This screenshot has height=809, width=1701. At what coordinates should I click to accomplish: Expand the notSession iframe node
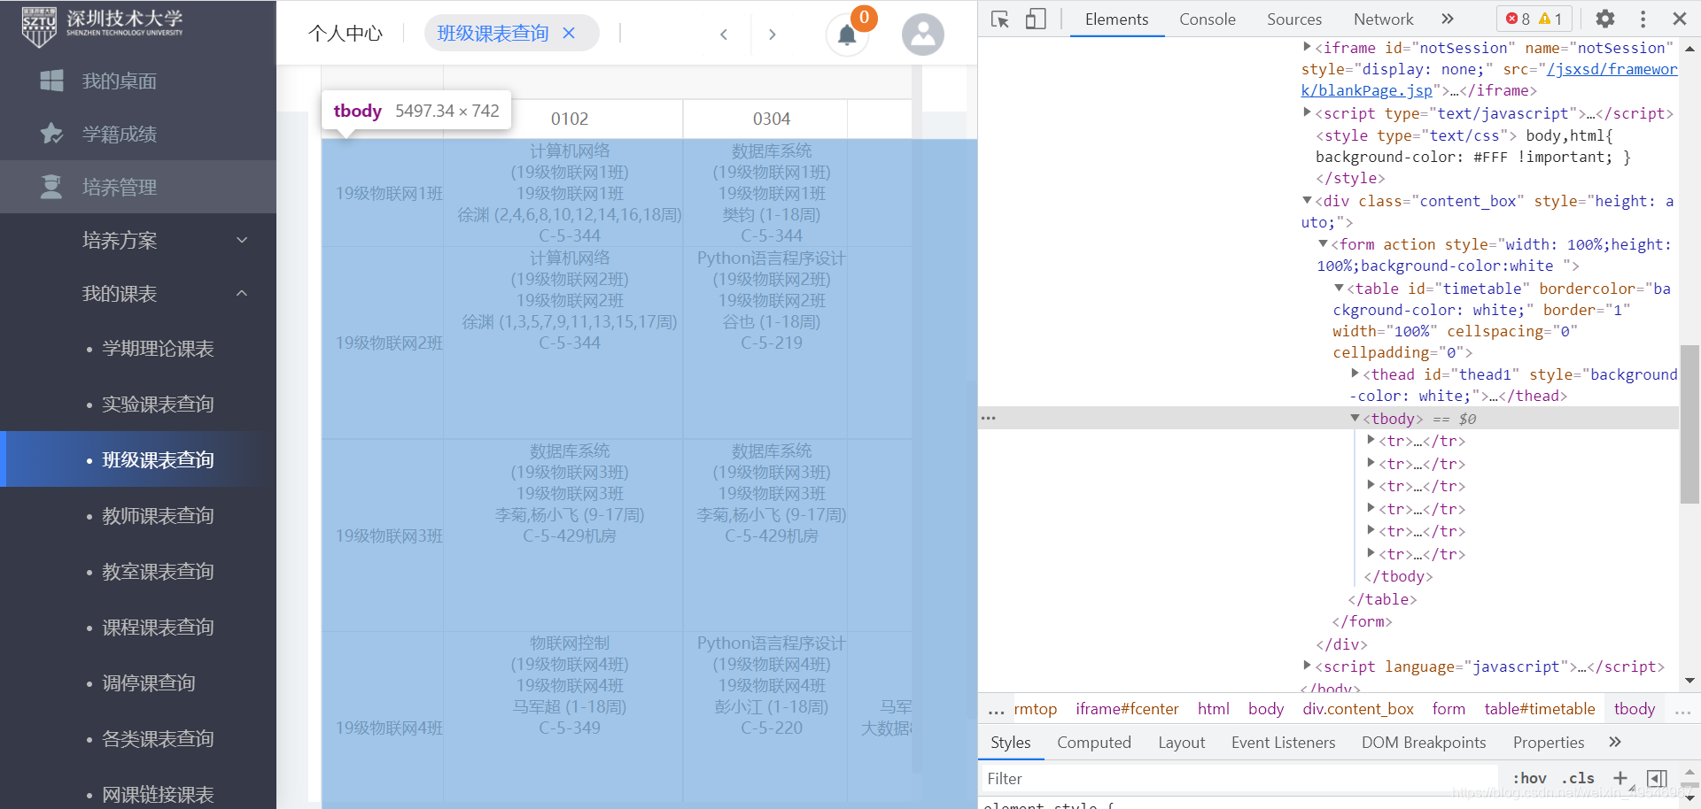1307,47
